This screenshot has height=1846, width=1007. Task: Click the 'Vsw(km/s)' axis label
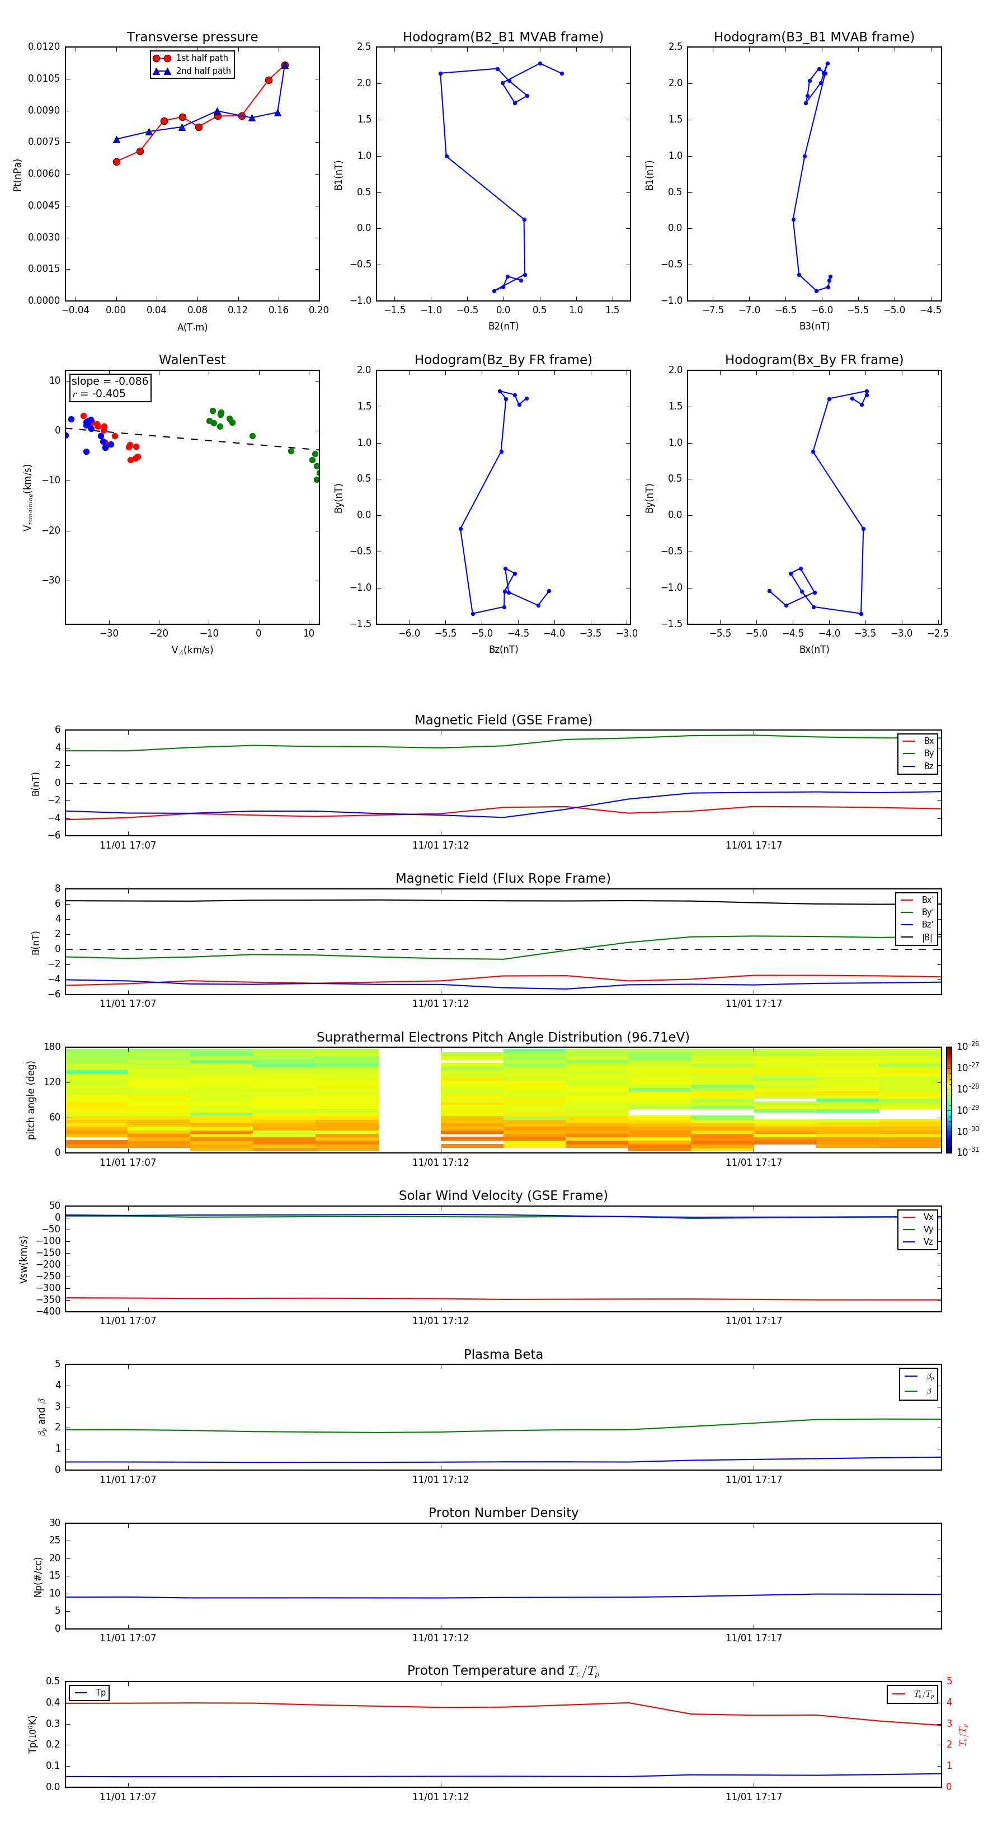(23, 1259)
